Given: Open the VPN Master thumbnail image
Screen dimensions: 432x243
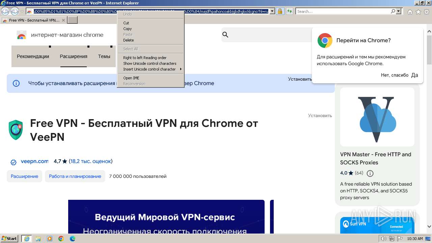Looking at the screenshot, I should click(377, 117).
